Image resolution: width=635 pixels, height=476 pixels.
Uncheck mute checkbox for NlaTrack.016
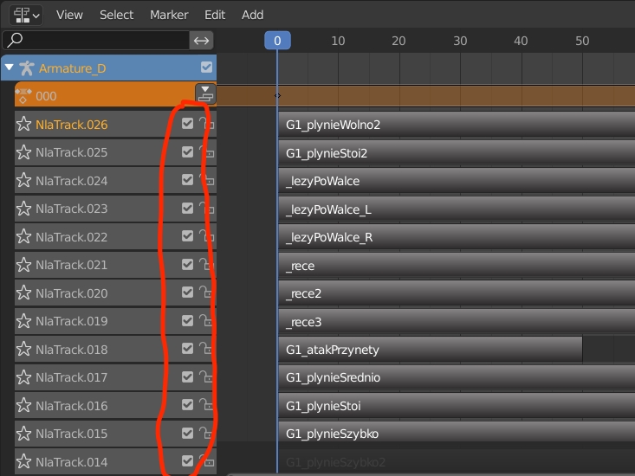click(187, 404)
